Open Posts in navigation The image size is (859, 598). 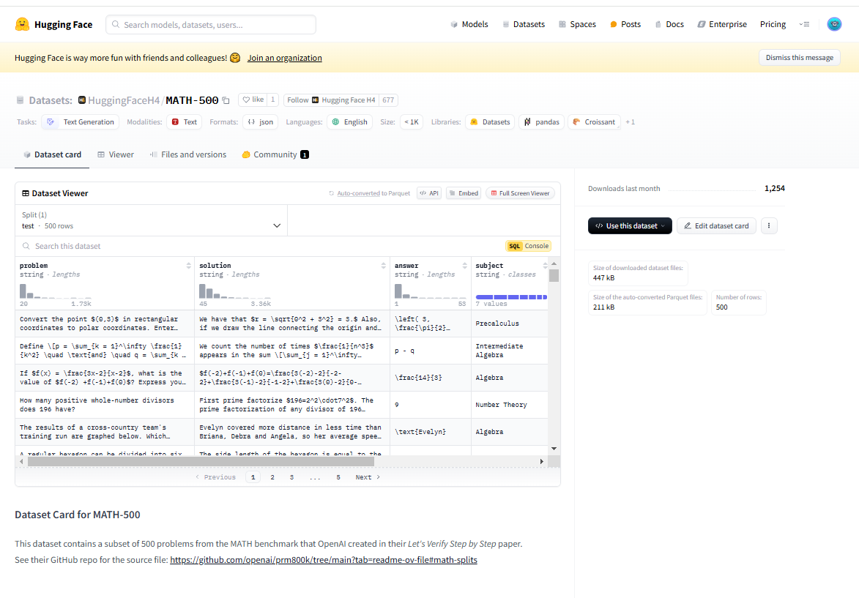pos(625,24)
